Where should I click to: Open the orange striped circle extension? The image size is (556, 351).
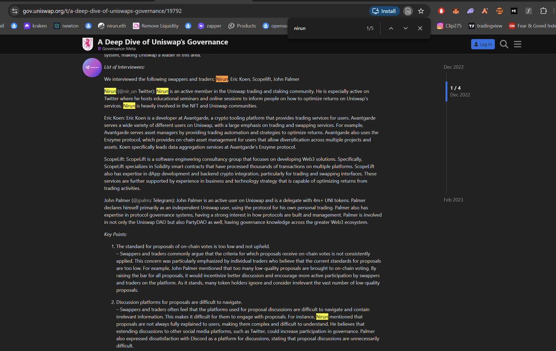pos(499,11)
